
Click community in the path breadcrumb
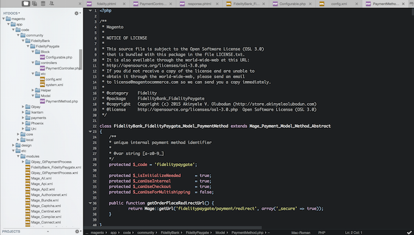(x=146, y=233)
